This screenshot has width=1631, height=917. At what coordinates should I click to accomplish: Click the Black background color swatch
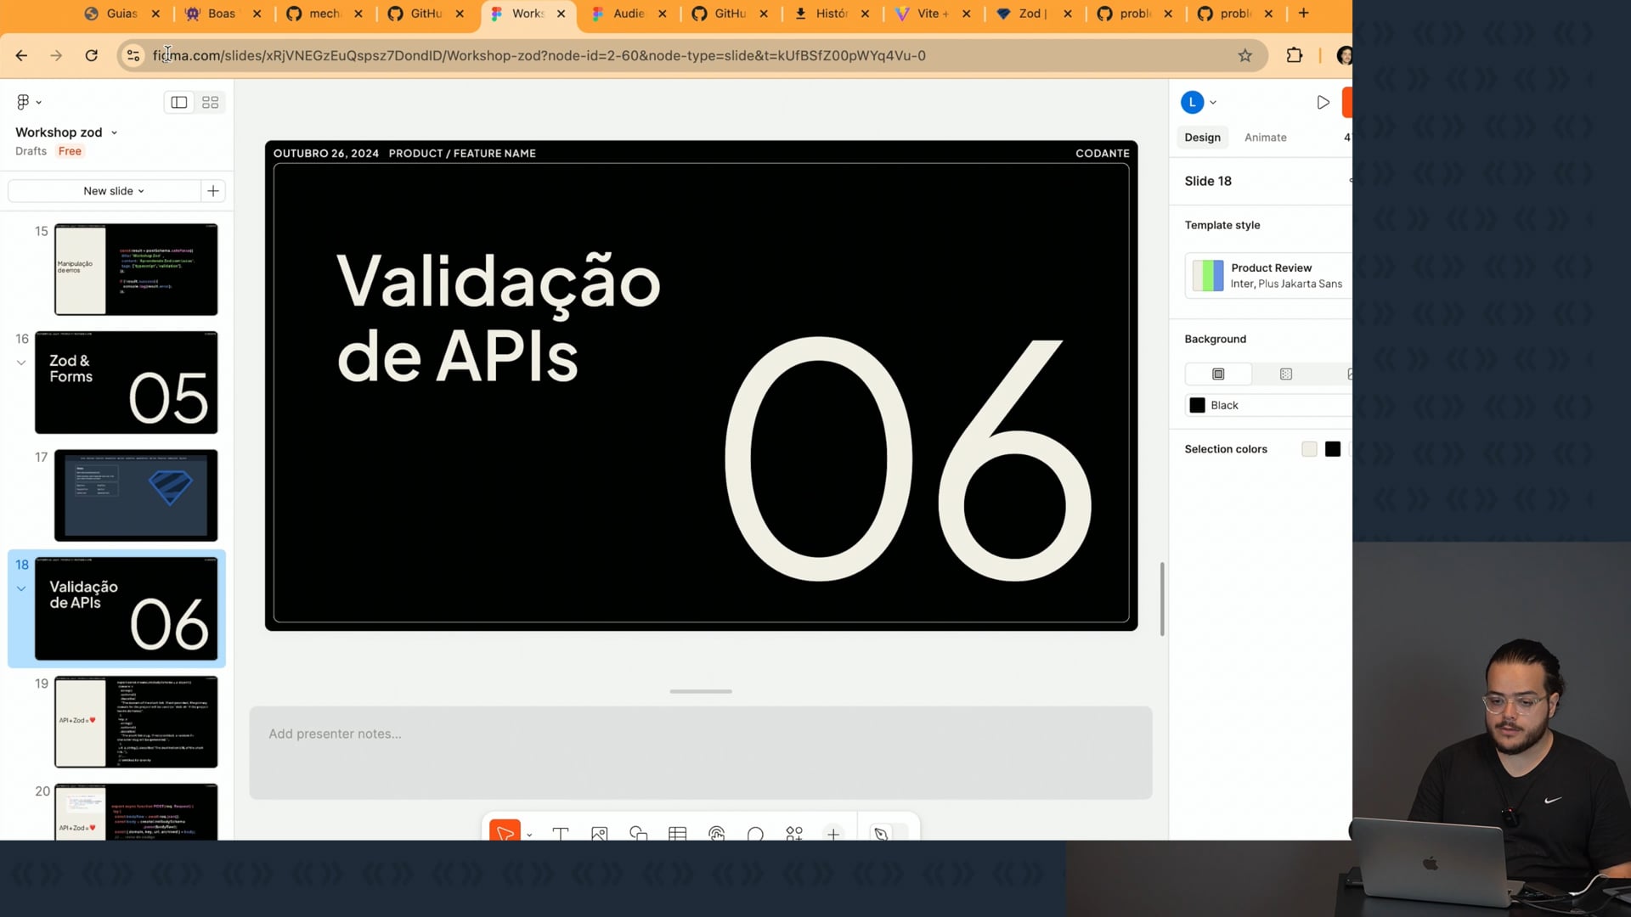[1197, 405]
